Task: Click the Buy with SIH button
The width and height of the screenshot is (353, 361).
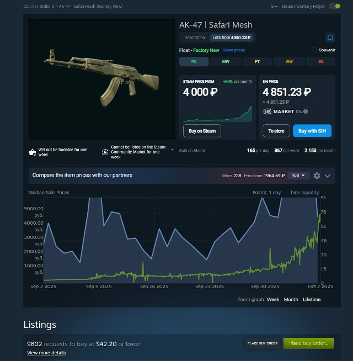Action: 312,131
